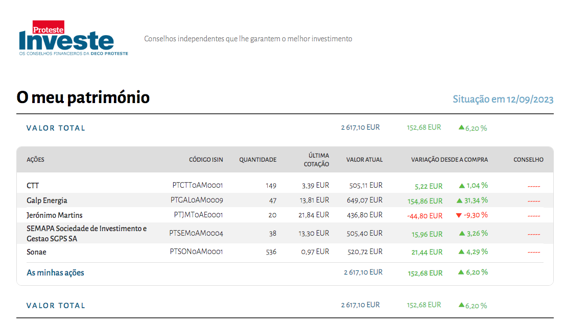Click the Situação em 12/09/2023 date text

[x=503, y=99]
